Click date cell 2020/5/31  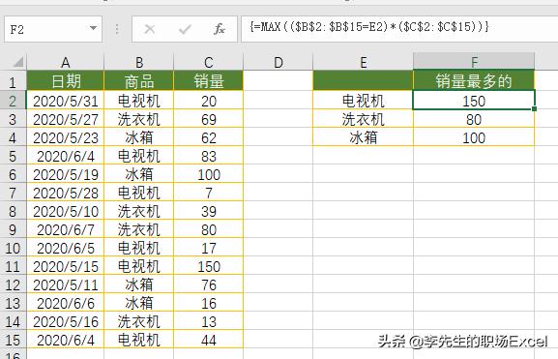(x=65, y=101)
